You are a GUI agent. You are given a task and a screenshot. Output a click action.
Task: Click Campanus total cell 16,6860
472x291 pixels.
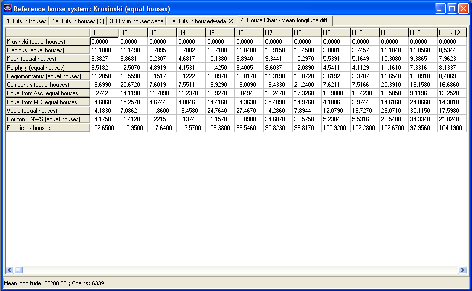point(452,85)
